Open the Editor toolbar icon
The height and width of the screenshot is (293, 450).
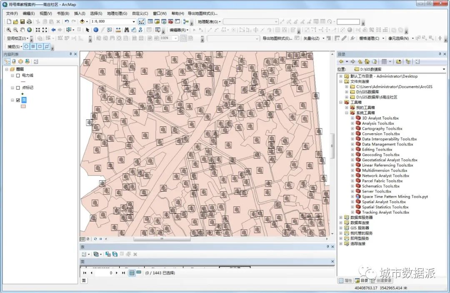142,22
